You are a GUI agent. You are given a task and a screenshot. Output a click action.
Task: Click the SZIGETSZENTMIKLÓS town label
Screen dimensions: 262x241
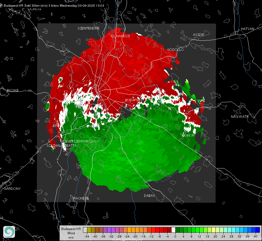click(79, 141)
